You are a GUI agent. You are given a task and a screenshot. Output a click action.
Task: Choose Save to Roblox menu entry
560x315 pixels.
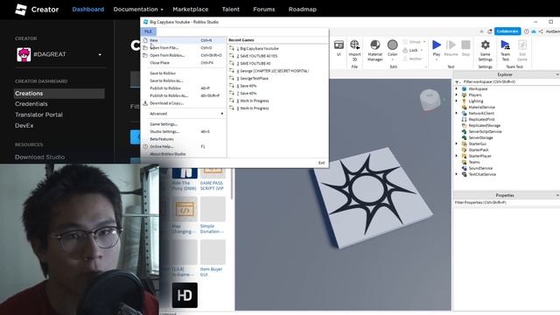pos(184,73)
